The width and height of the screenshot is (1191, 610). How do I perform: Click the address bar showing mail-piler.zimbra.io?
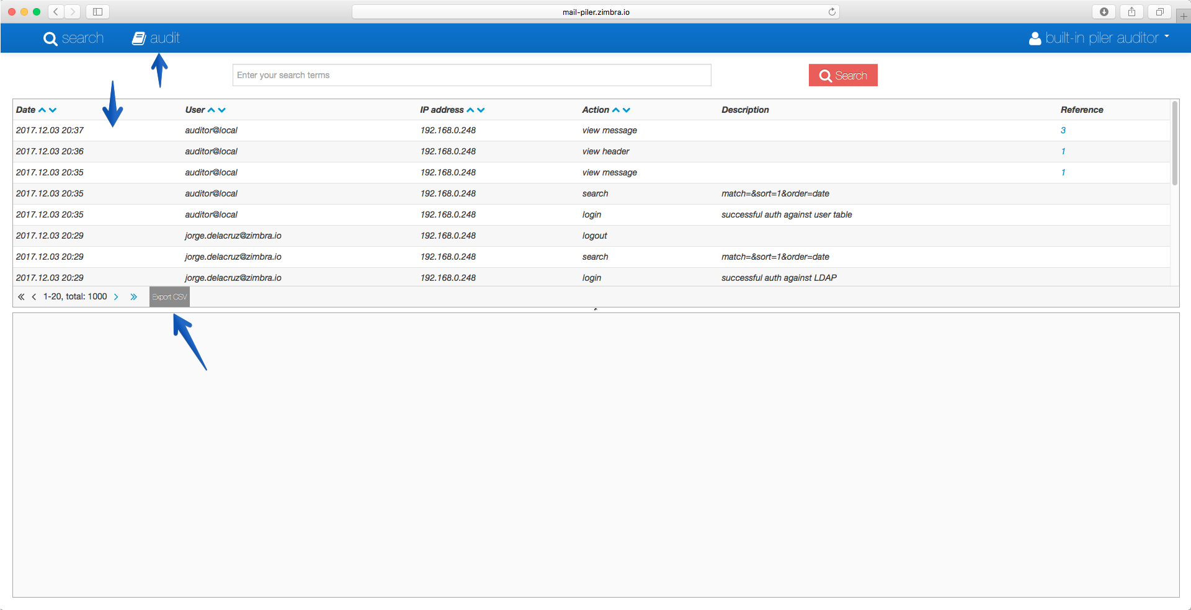click(595, 12)
